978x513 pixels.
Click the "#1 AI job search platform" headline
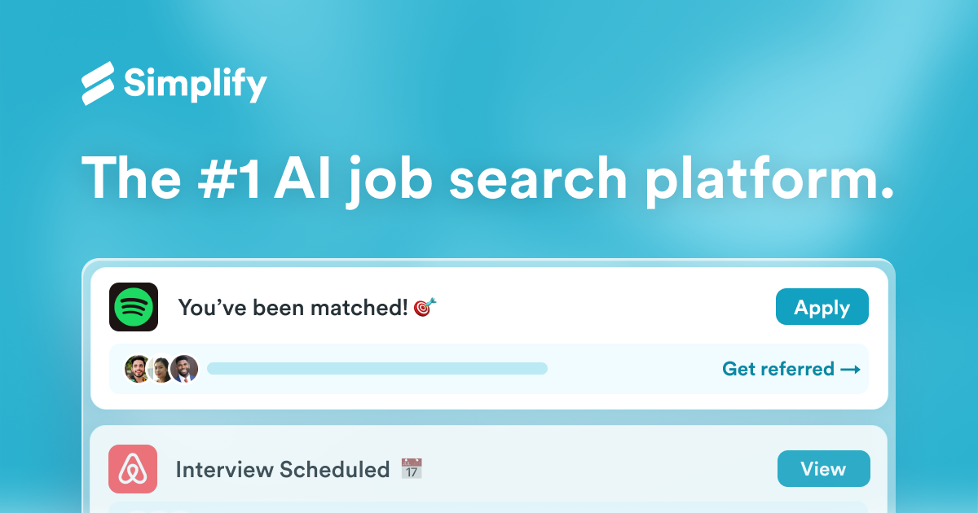[x=487, y=177]
